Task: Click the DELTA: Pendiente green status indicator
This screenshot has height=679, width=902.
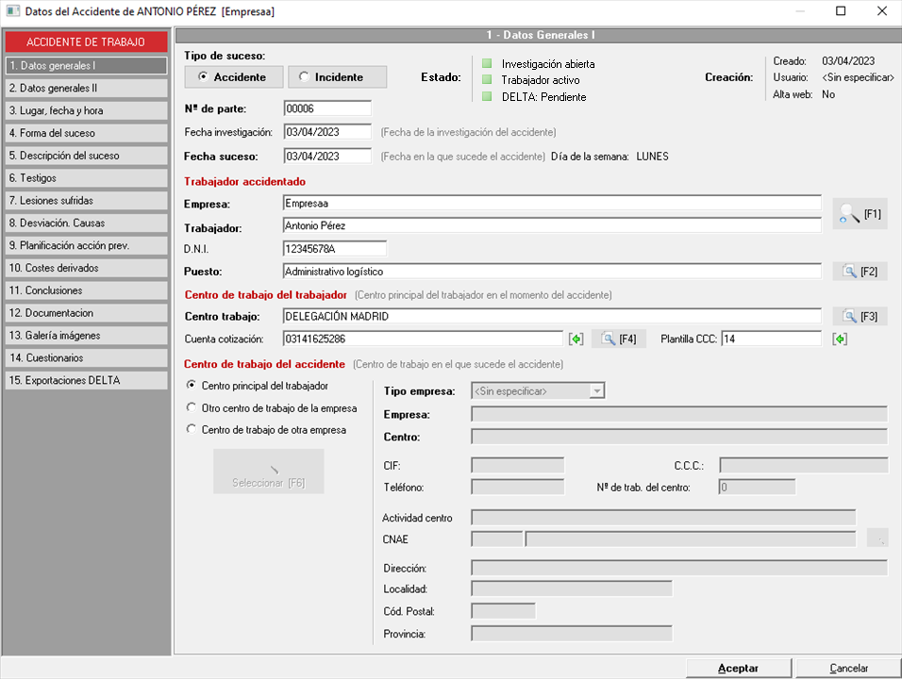Action: 487,96
